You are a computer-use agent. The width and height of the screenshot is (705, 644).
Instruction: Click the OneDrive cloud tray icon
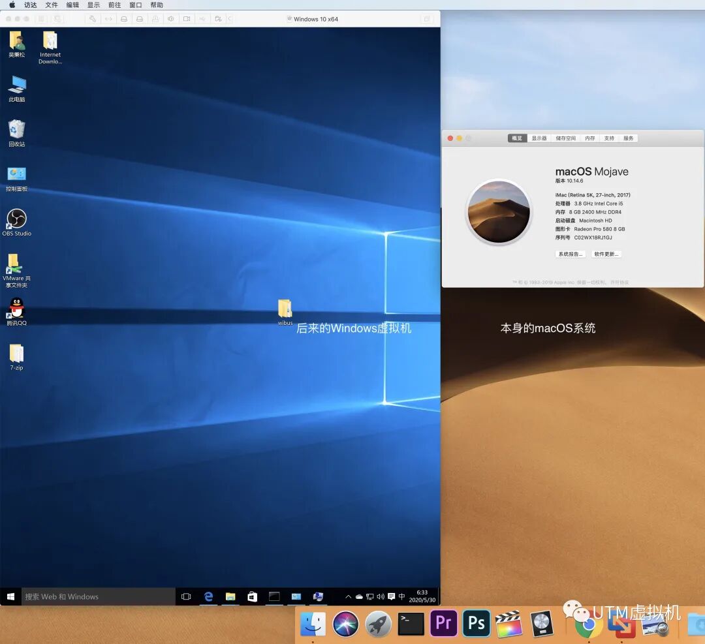(359, 597)
